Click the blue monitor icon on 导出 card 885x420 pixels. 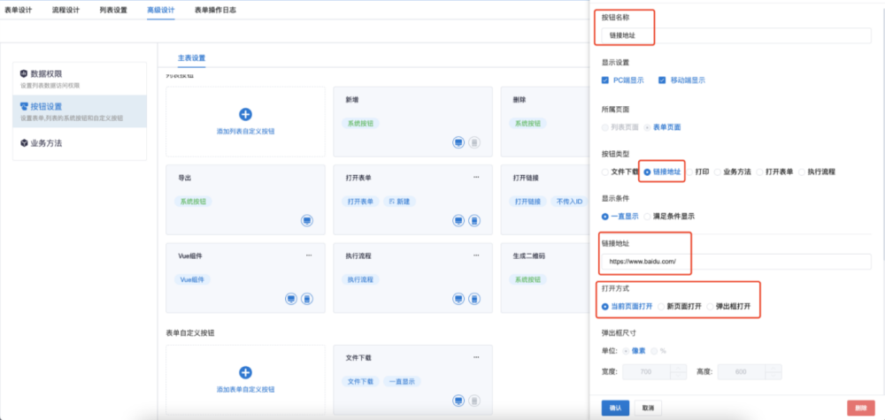[x=306, y=219]
